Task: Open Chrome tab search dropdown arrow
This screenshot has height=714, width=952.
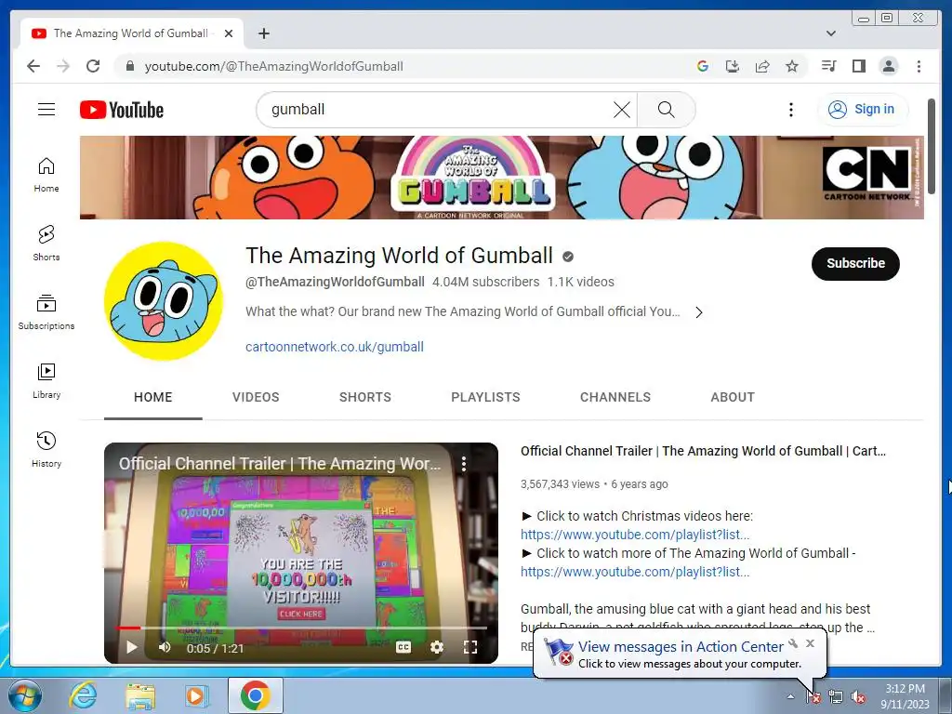Action: click(x=830, y=33)
